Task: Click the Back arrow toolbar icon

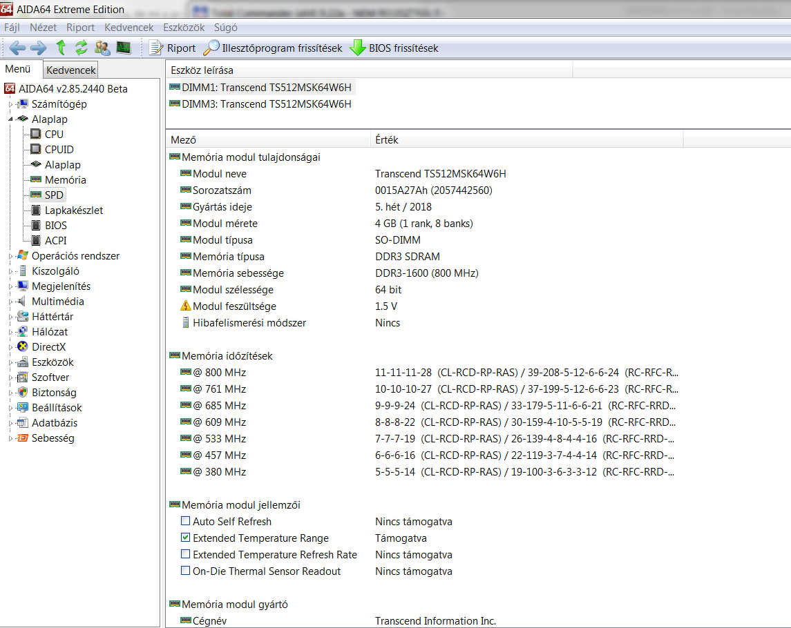Action: 17,48
